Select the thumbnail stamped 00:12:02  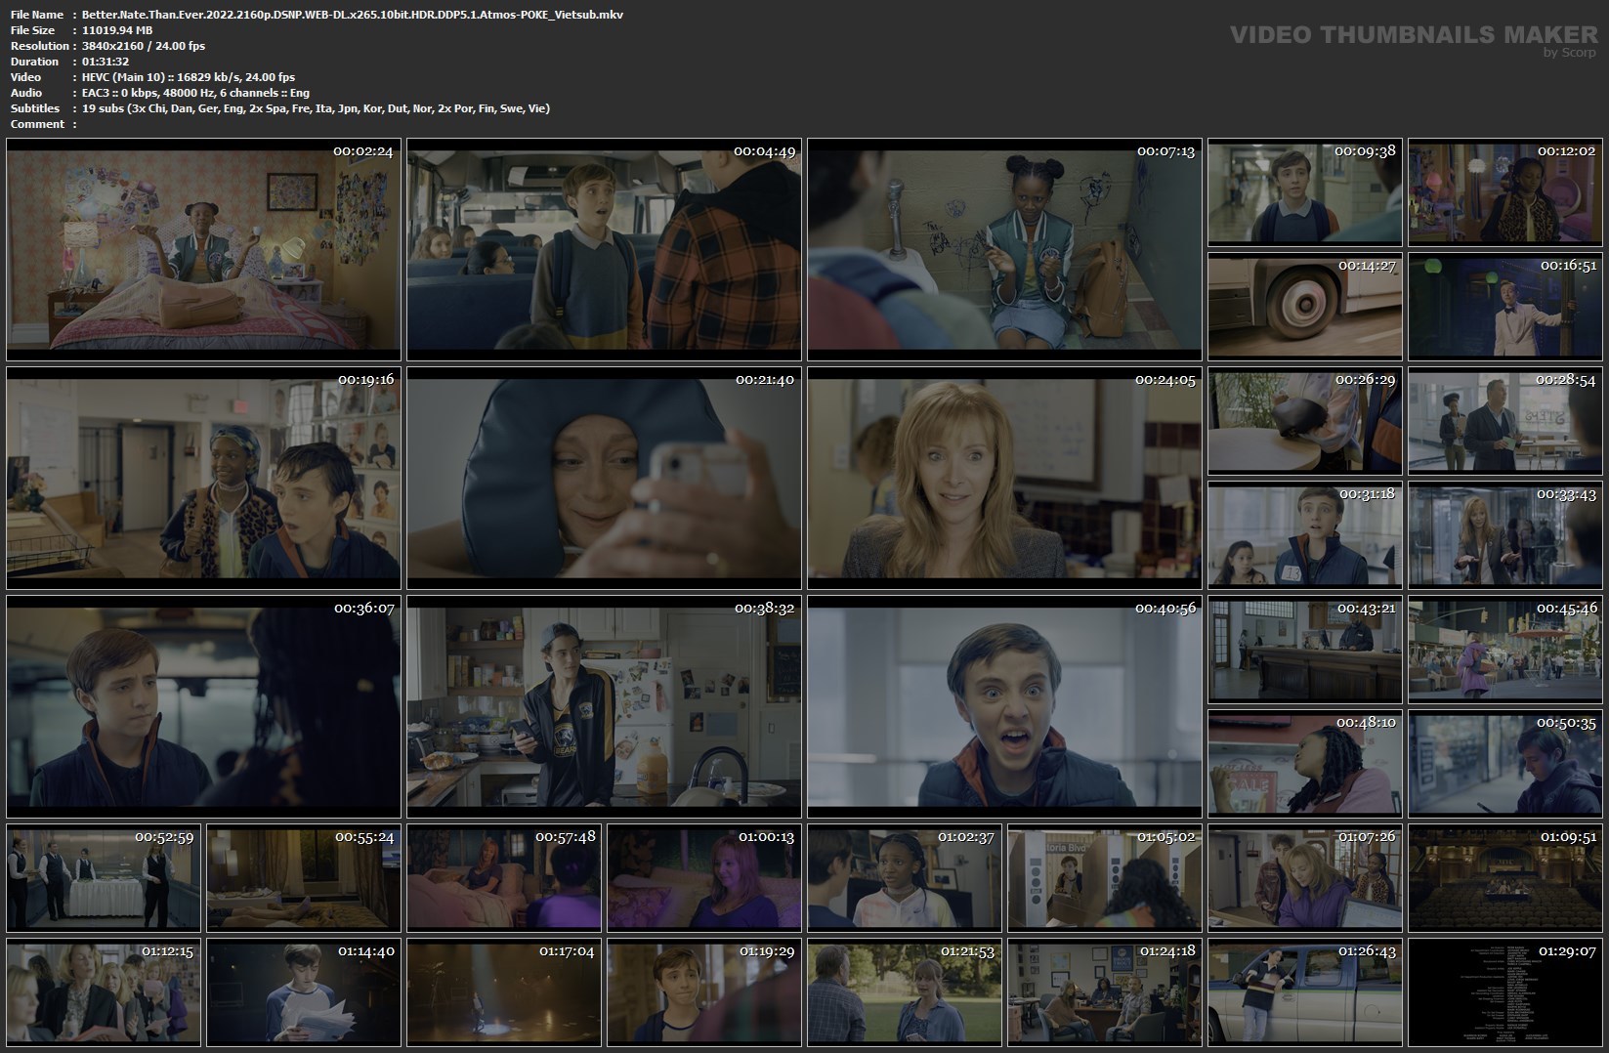[1505, 192]
